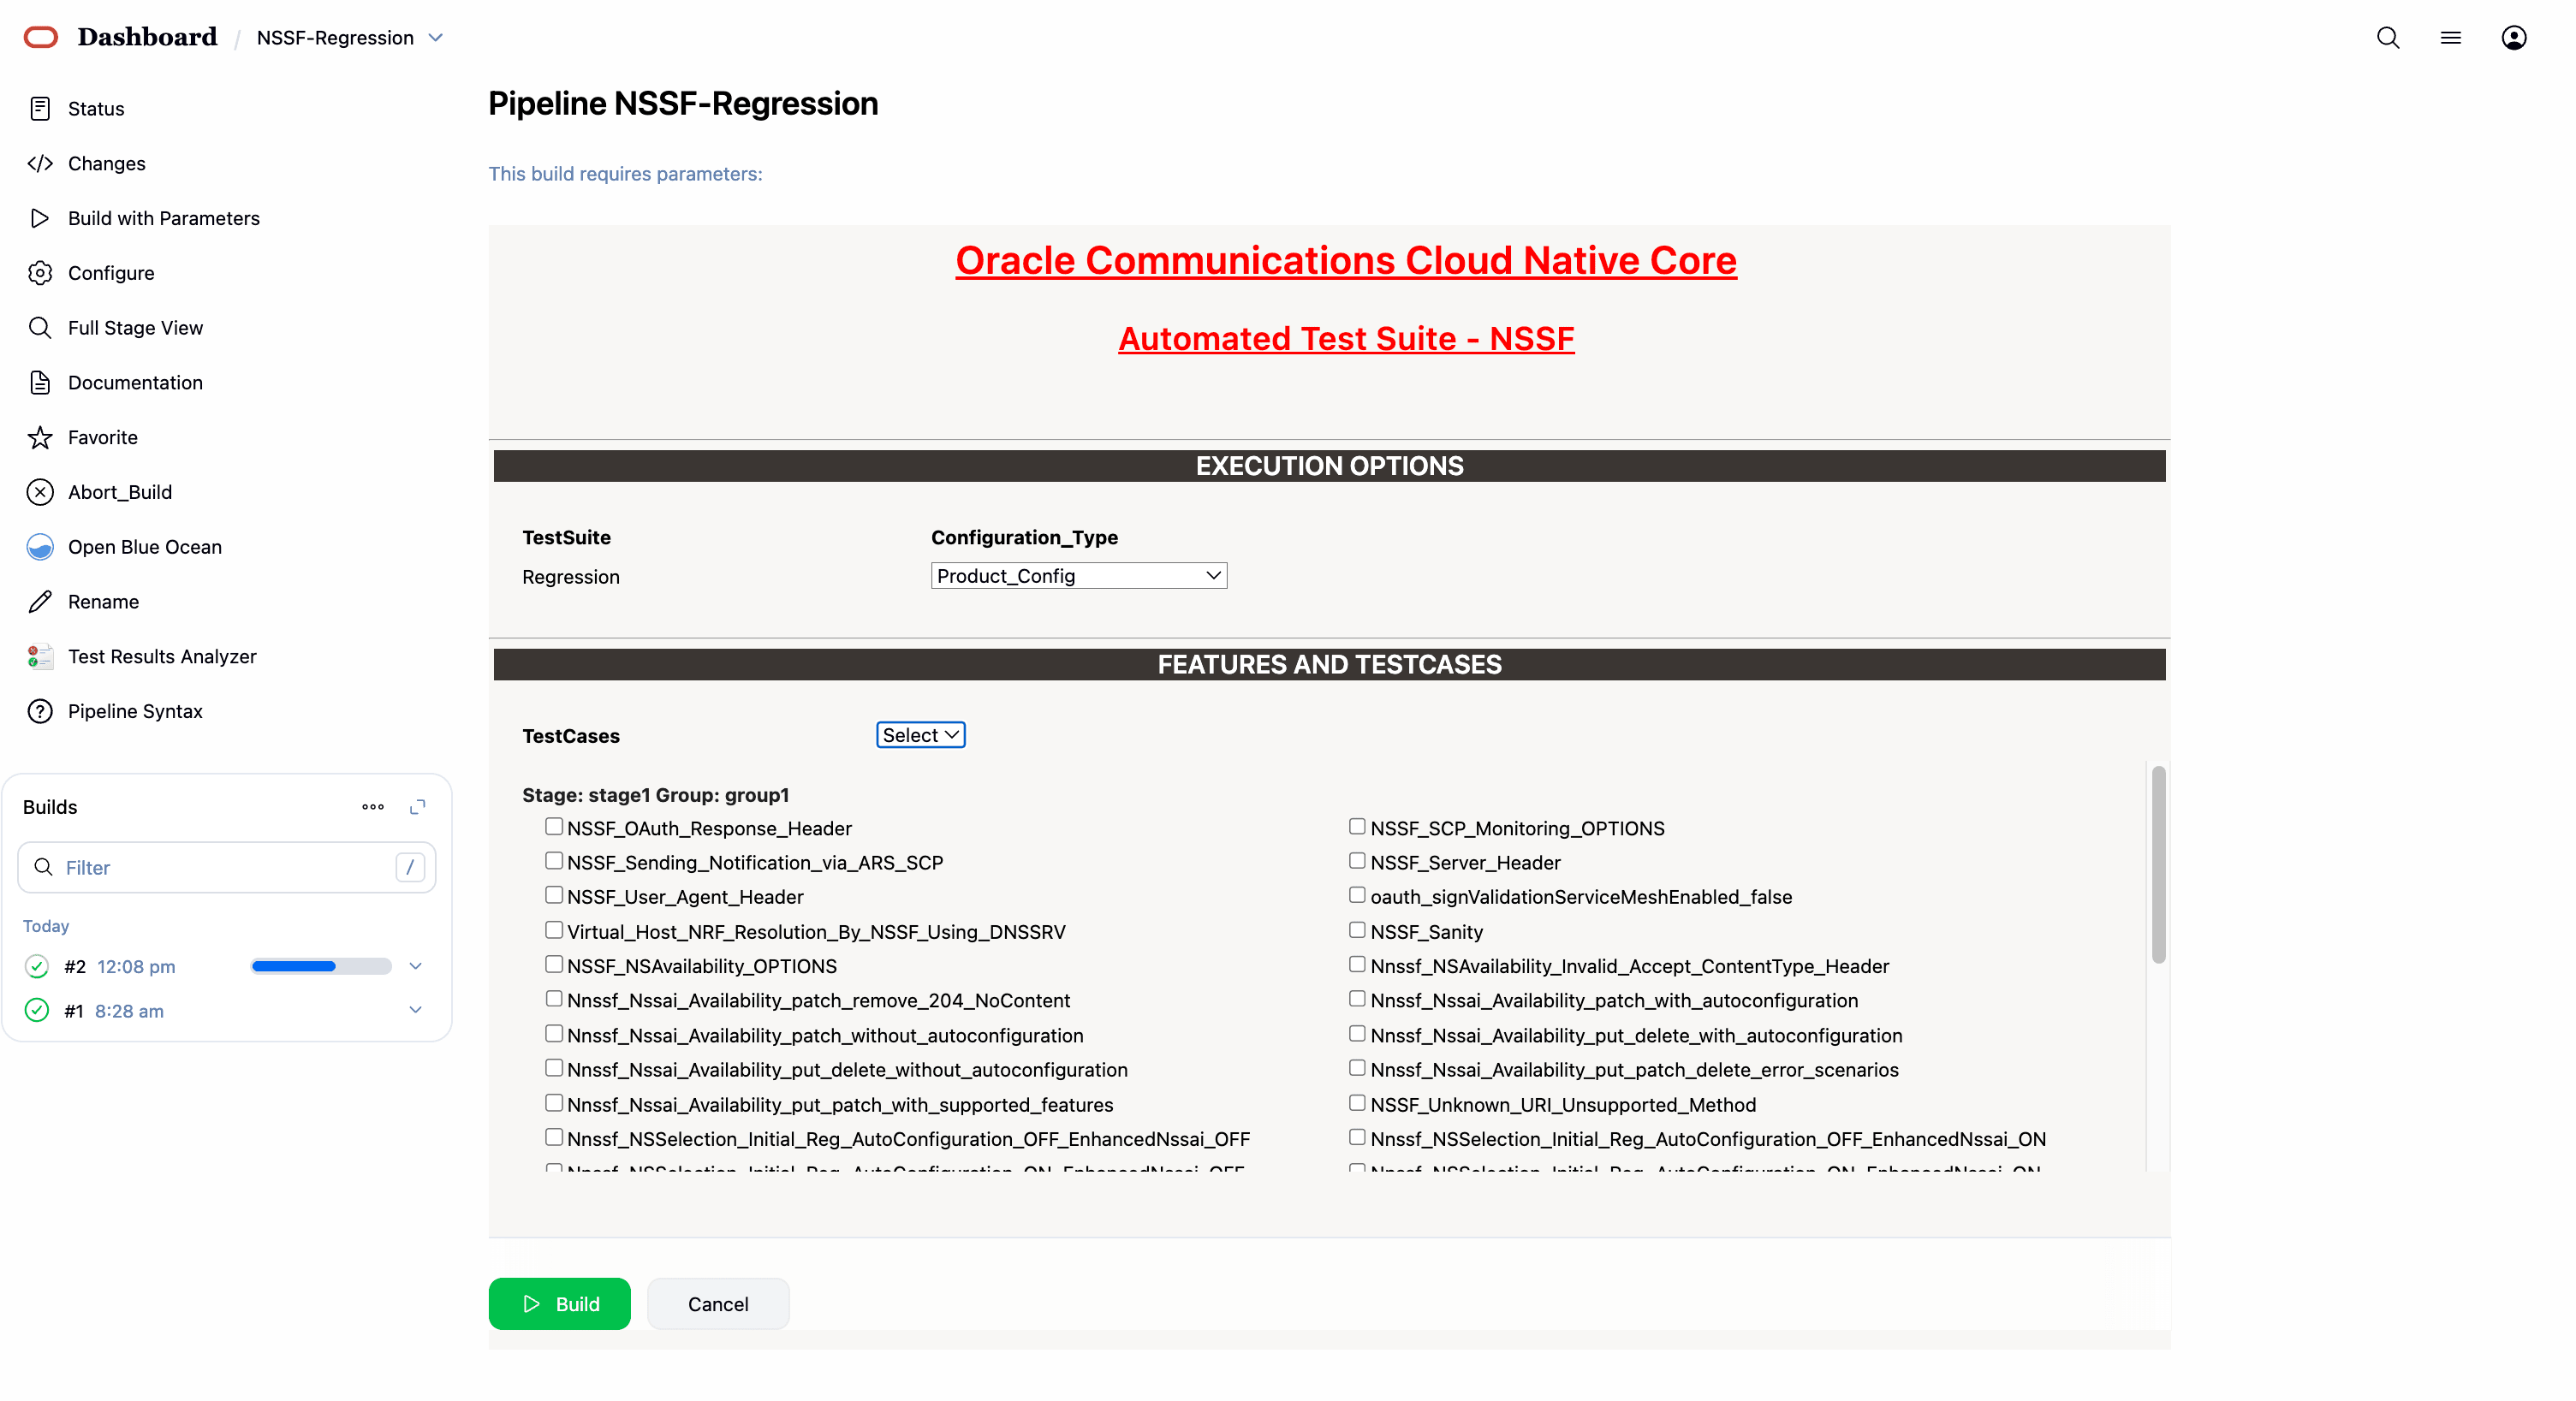This screenshot has height=1401, width=2576.
Task: Open the TestCases Select dropdown
Action: click(x=921, y=735)
